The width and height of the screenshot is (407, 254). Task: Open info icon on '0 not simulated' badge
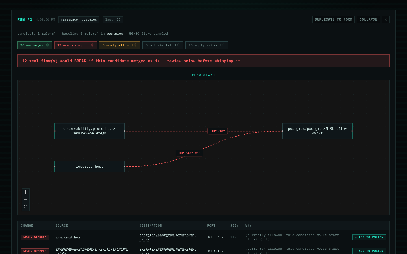(x=179, y=45)
